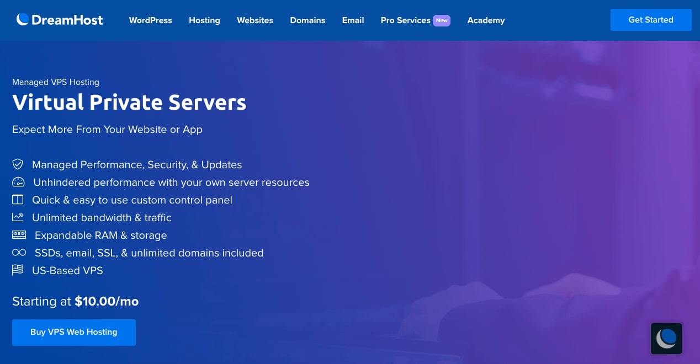This screenshot has height=364, width=700.
Task: Click Managed Performance, Security, & Updates text
Action: (x=137, y=165)
